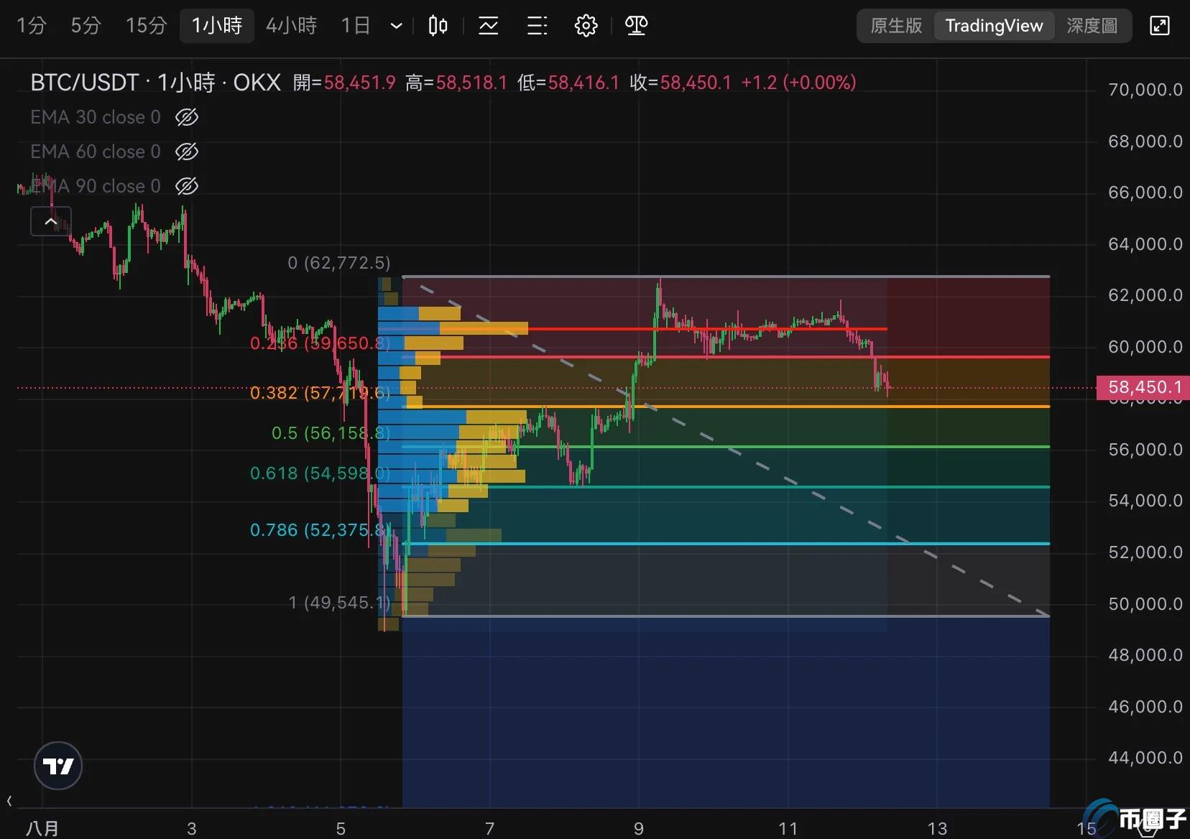Open the candlestick chart type selector
The width and height of the screenshot is (1190, 839).
[x=438, y=26]
